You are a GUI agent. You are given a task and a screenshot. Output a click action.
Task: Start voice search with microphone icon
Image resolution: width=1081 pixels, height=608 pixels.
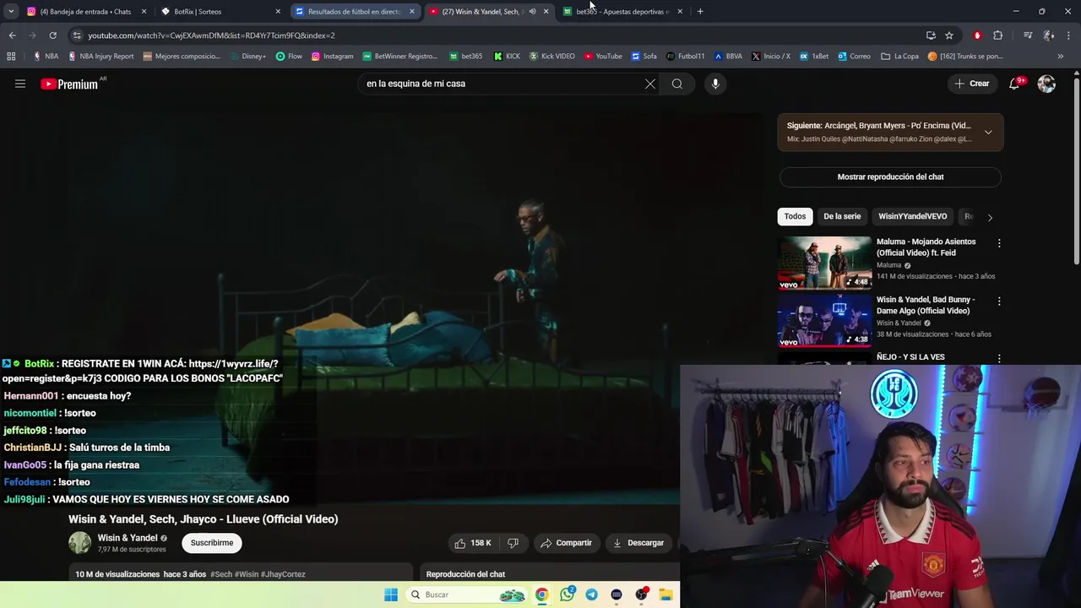click(x=715, y=84)
